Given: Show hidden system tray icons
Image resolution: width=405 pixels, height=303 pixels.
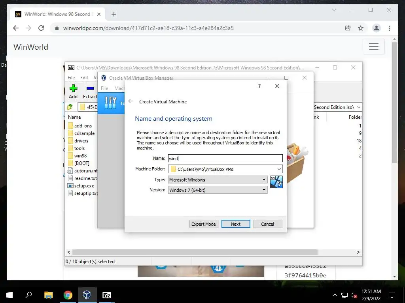Looking at the screenshot, I should [335, 295].
